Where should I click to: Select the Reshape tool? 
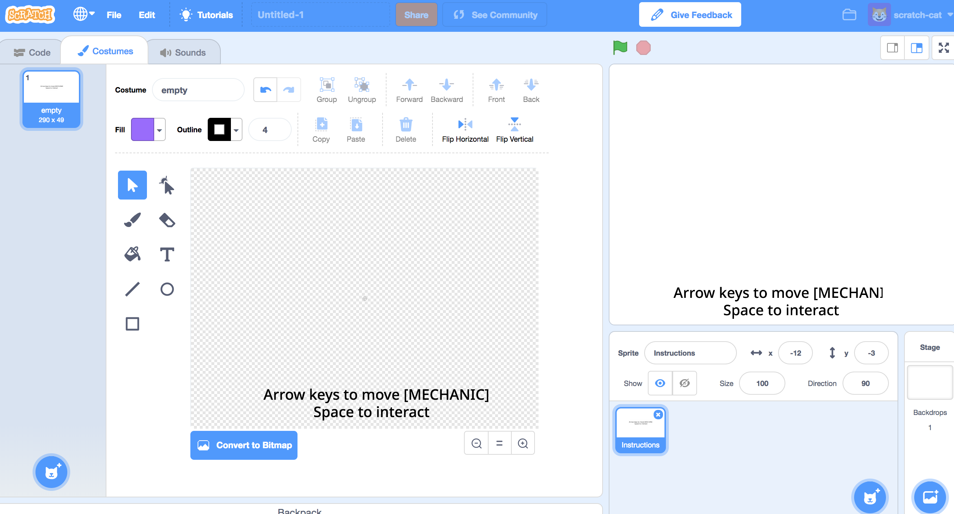pyautogui.click(x=166, y=185)
